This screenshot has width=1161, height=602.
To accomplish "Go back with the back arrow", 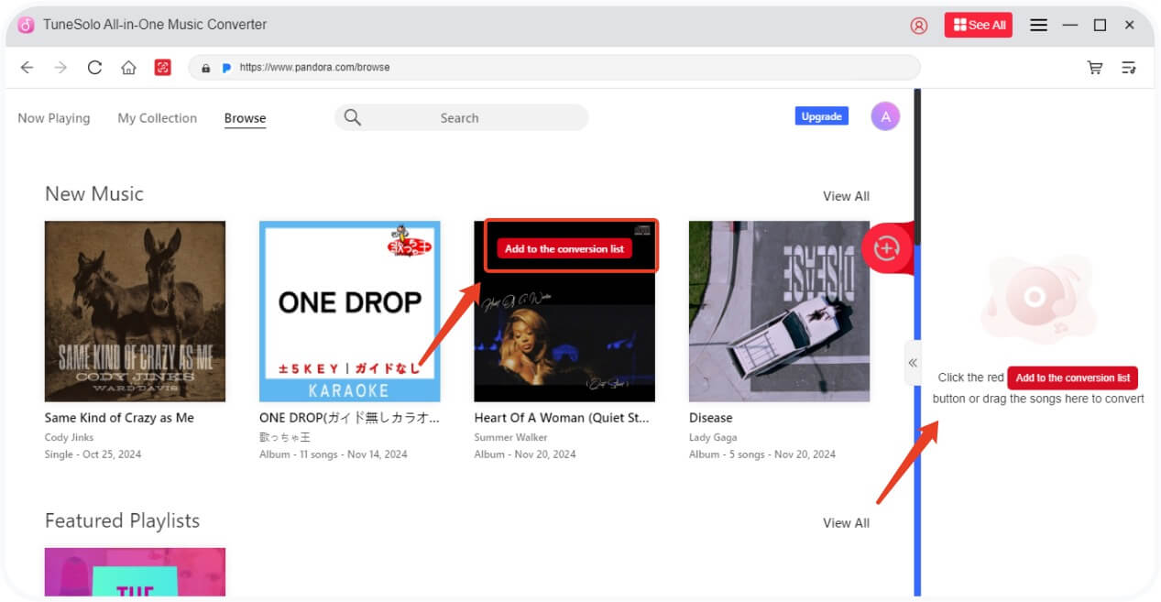I will [27, 67].
